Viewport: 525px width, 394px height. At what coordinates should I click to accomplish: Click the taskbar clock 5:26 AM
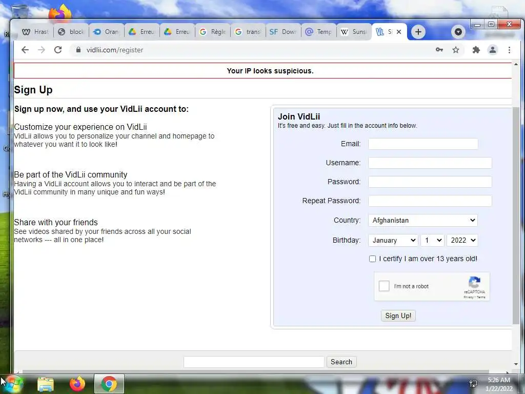click(498, 380)
